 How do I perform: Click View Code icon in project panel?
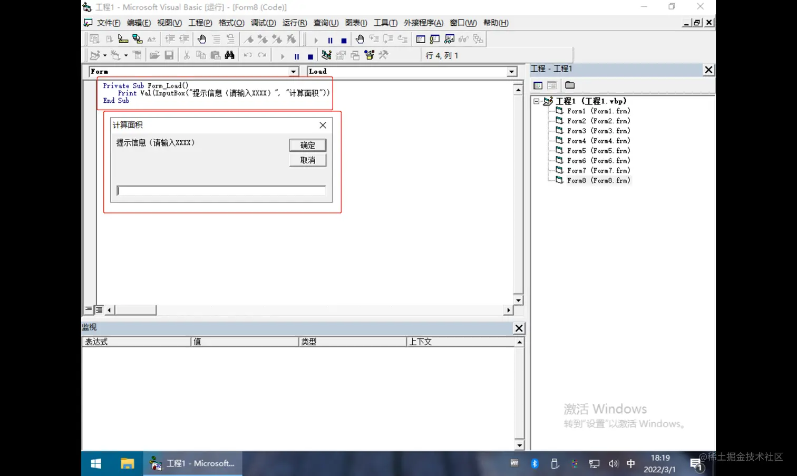point(538,85)
